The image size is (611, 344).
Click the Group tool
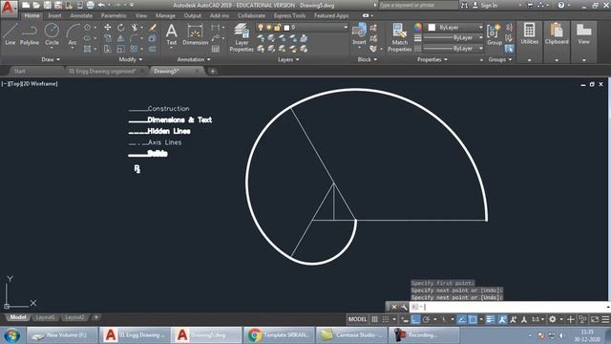point(495,34)
